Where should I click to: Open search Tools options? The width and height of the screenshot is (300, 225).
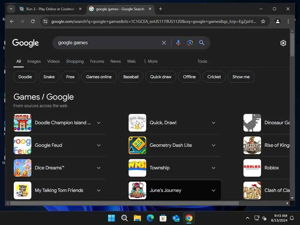(202, 62)
